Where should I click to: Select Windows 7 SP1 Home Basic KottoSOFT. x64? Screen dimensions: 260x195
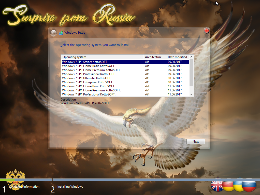coord(125,86)
